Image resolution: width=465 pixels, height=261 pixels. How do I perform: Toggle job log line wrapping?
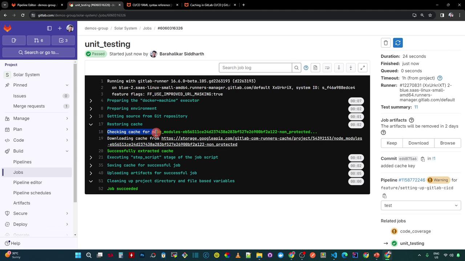[x=327, y=68]
